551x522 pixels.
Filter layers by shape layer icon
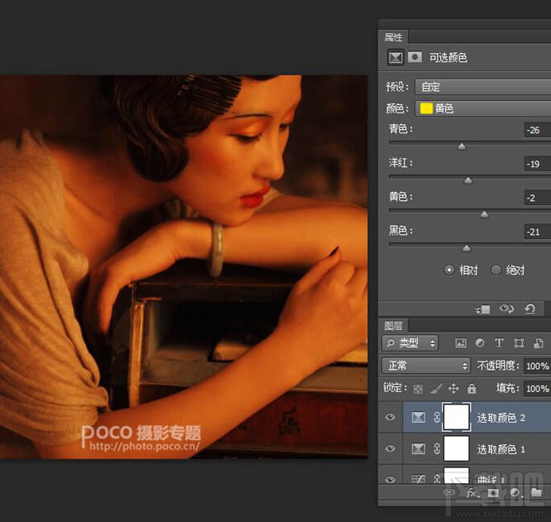pos(519,342)
